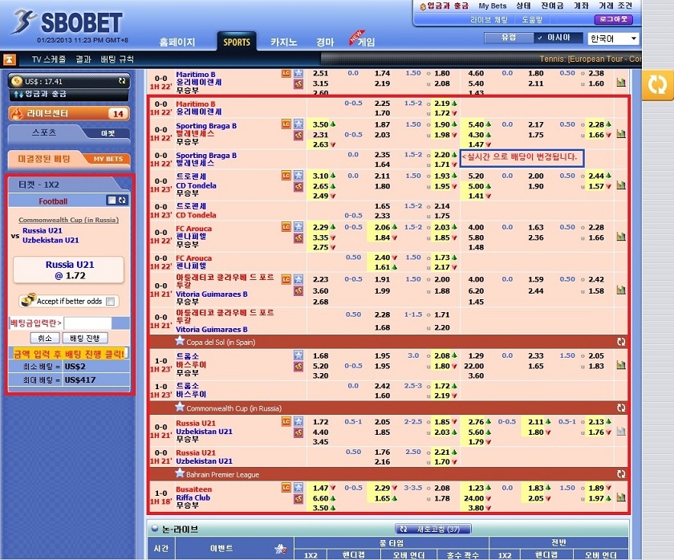Click the 입금과 출금 link under the US$ balance
This screenshot has width=674, height=560.
pyautogui.click(x=46, y=94)
